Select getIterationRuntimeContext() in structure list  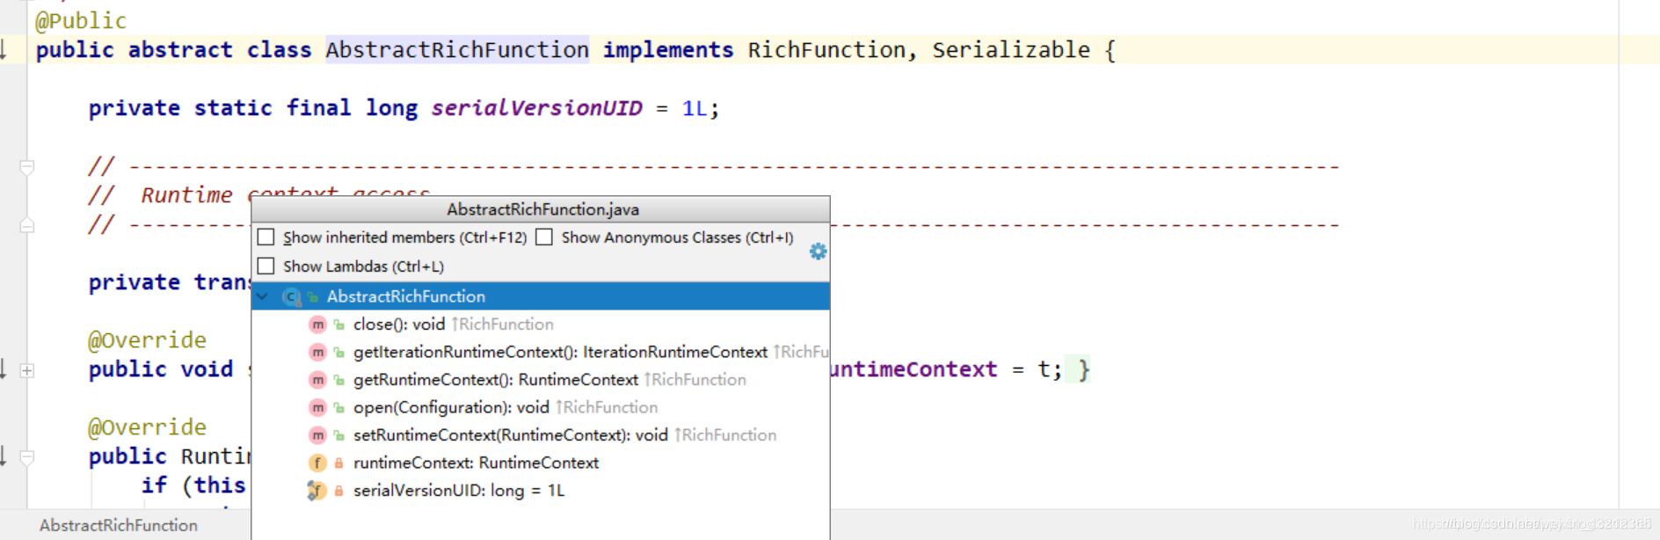coord(541,353)
